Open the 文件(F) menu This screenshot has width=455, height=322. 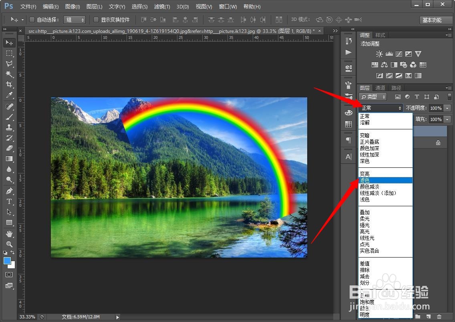[x=28, y=6]
